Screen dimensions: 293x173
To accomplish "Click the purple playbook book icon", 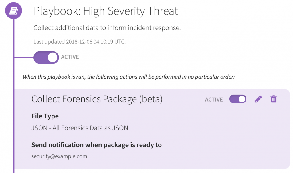I will (13, 11).
